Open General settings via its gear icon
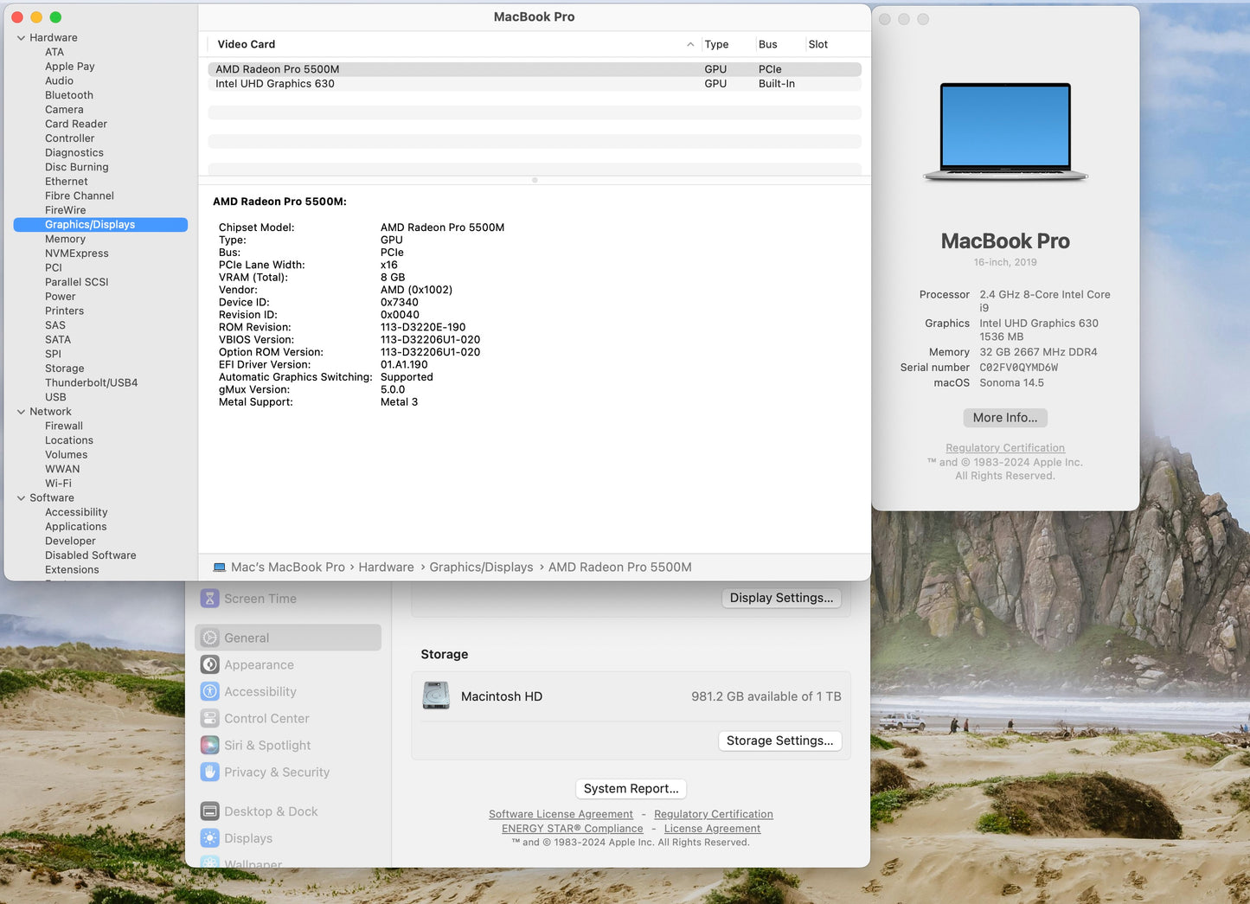 pyautogui.click(x=209, y=638)
